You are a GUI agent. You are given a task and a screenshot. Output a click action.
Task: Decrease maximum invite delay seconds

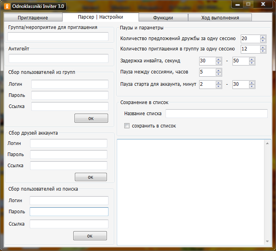point(252,63)
